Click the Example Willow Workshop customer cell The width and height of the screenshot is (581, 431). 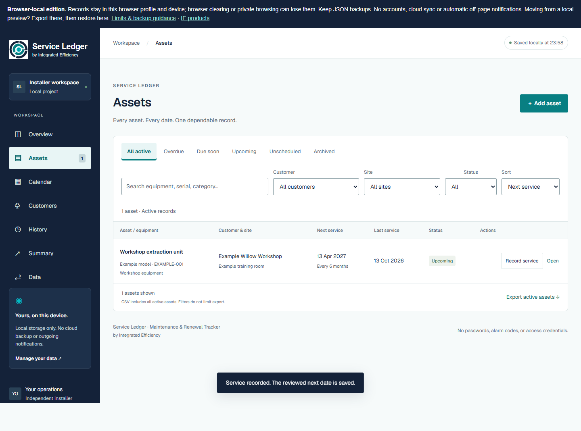(x=250, y=256)
